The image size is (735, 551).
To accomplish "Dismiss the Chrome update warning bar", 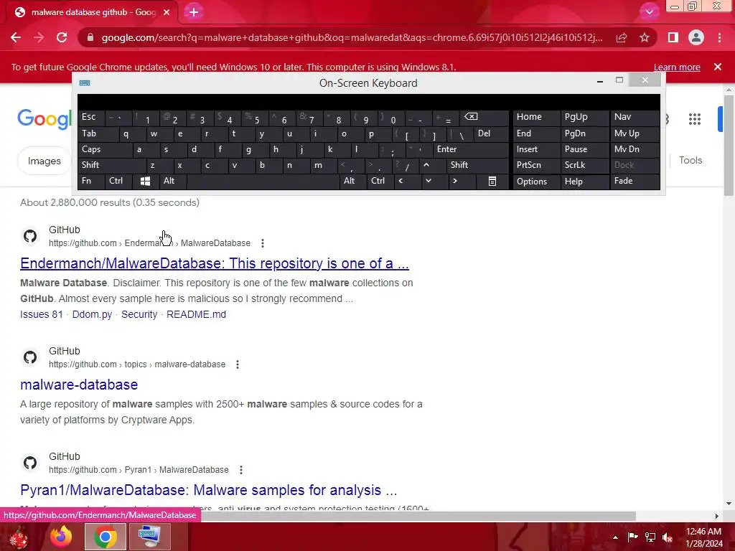I will (718, 67).
